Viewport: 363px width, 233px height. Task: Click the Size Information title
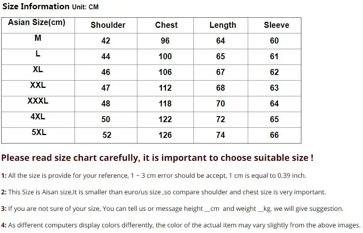click(36, 6)
